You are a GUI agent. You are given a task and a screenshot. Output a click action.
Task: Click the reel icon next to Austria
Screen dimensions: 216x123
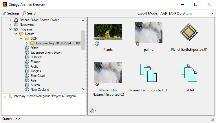pos(27,85)
